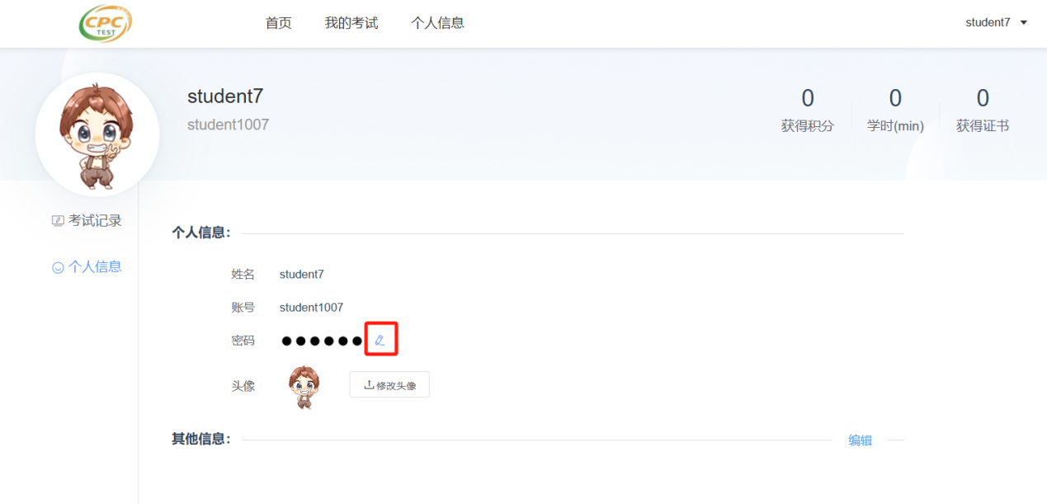The image size is (1047, 504).
Task: Open the student7 user menu
Action: [997, 22]
